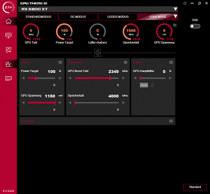Click the GPU Tweak logo icon
The height and width of the screenshot is (194, 210).
9,8
